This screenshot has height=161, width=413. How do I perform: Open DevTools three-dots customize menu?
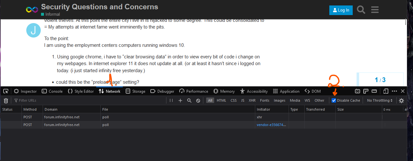pyautogui.click(x=394, y=91)
